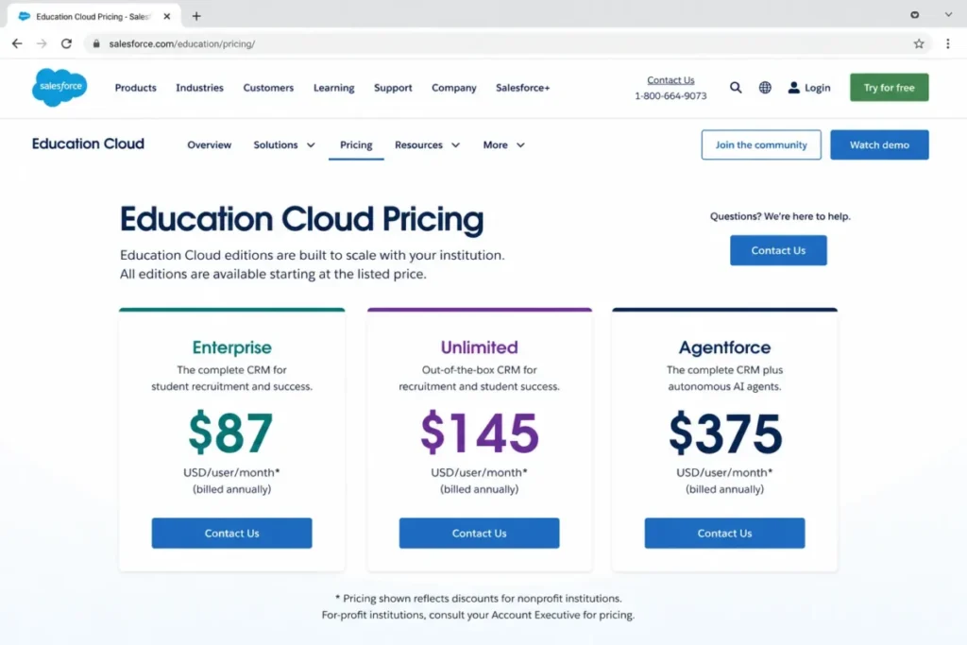
Task: Open the Company menu
Action: coord(454,88)
